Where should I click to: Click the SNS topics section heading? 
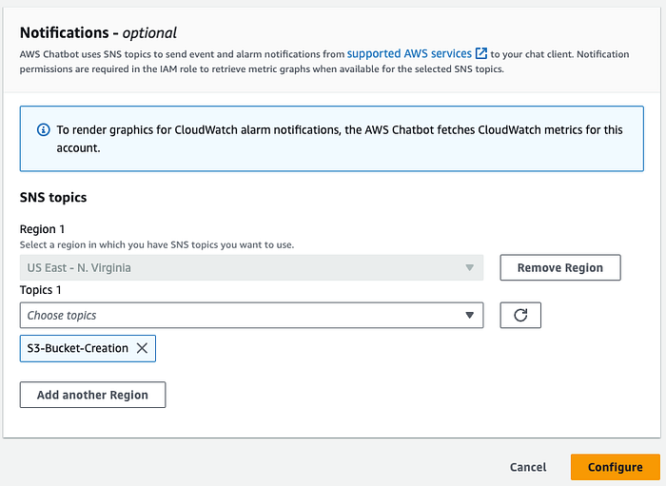click(x=53, y=198)
